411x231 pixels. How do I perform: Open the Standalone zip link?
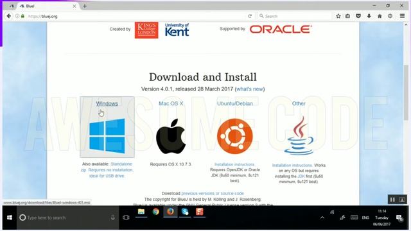pos(107,169)
